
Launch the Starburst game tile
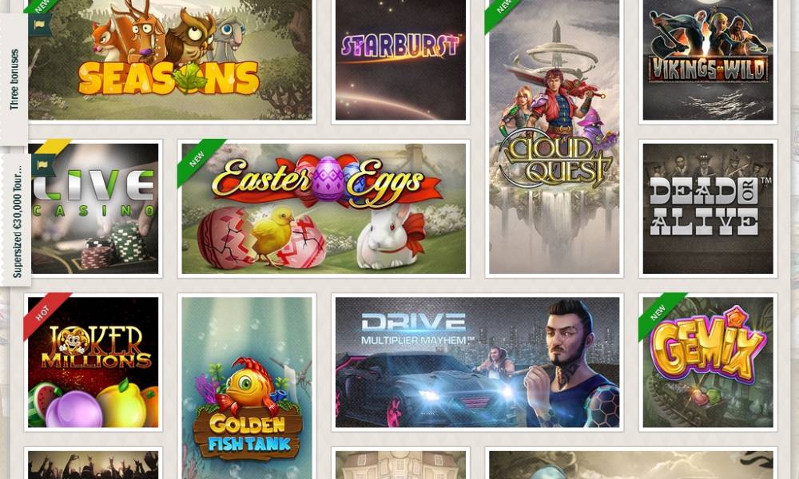400,60
